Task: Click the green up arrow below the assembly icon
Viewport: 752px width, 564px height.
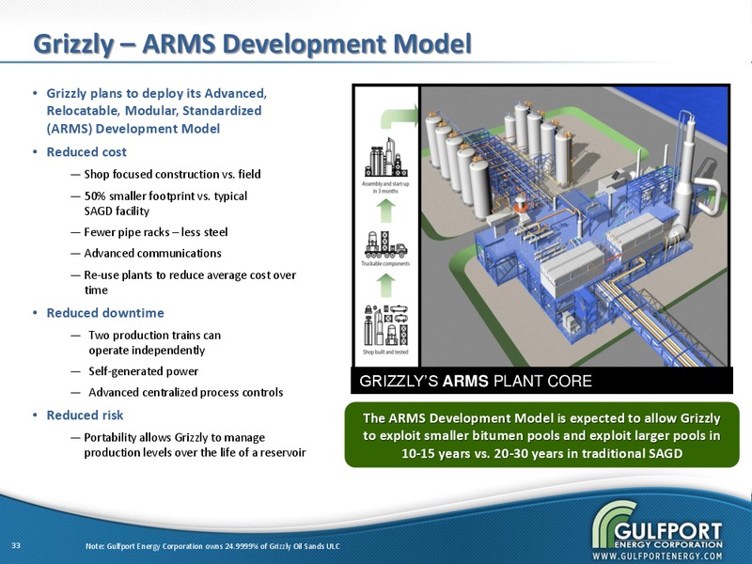Action: [385, 211]
